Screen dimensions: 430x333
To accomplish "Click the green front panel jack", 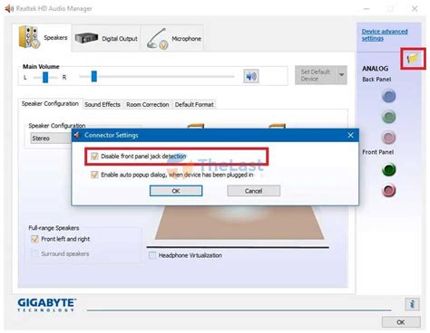I will (388, 169).
